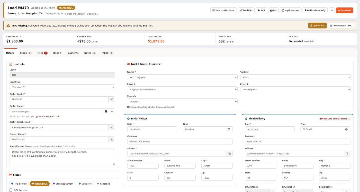The image size is (360, 192).
Task: Click the BOL missing warning icon
Action: pos(8,25)
